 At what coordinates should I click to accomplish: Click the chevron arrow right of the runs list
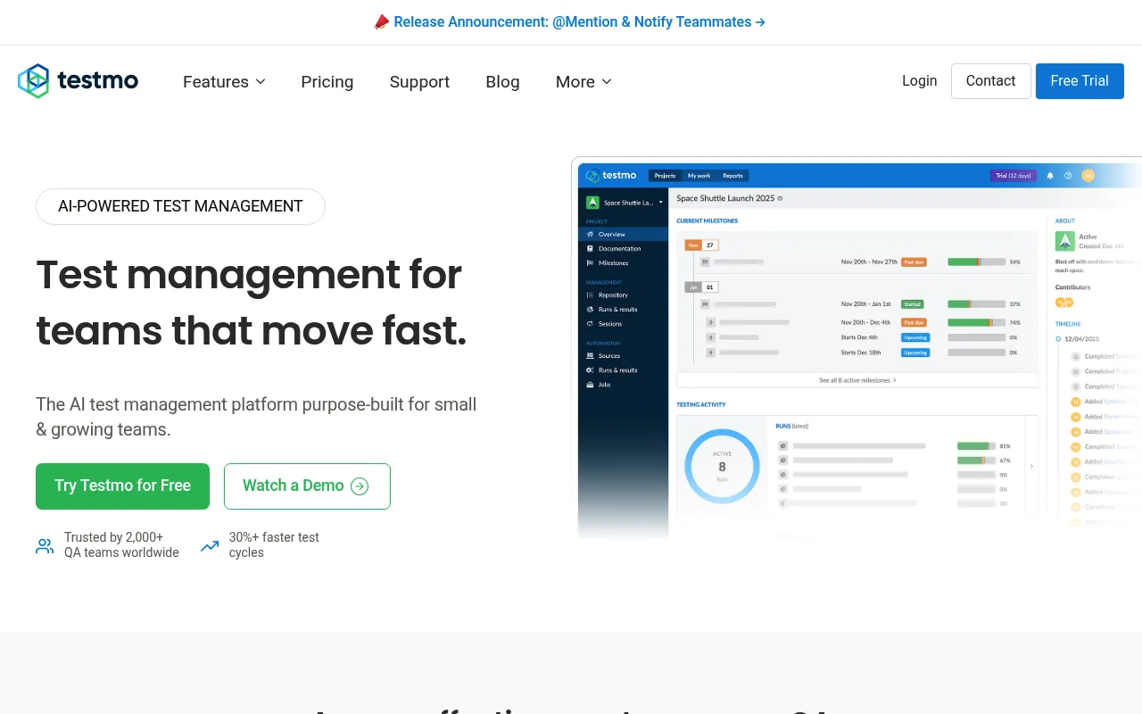pyautogui.click(x=1032, y=466)
